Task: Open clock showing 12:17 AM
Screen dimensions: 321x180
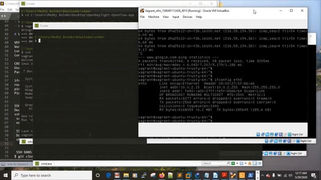Action: (301, 175)
